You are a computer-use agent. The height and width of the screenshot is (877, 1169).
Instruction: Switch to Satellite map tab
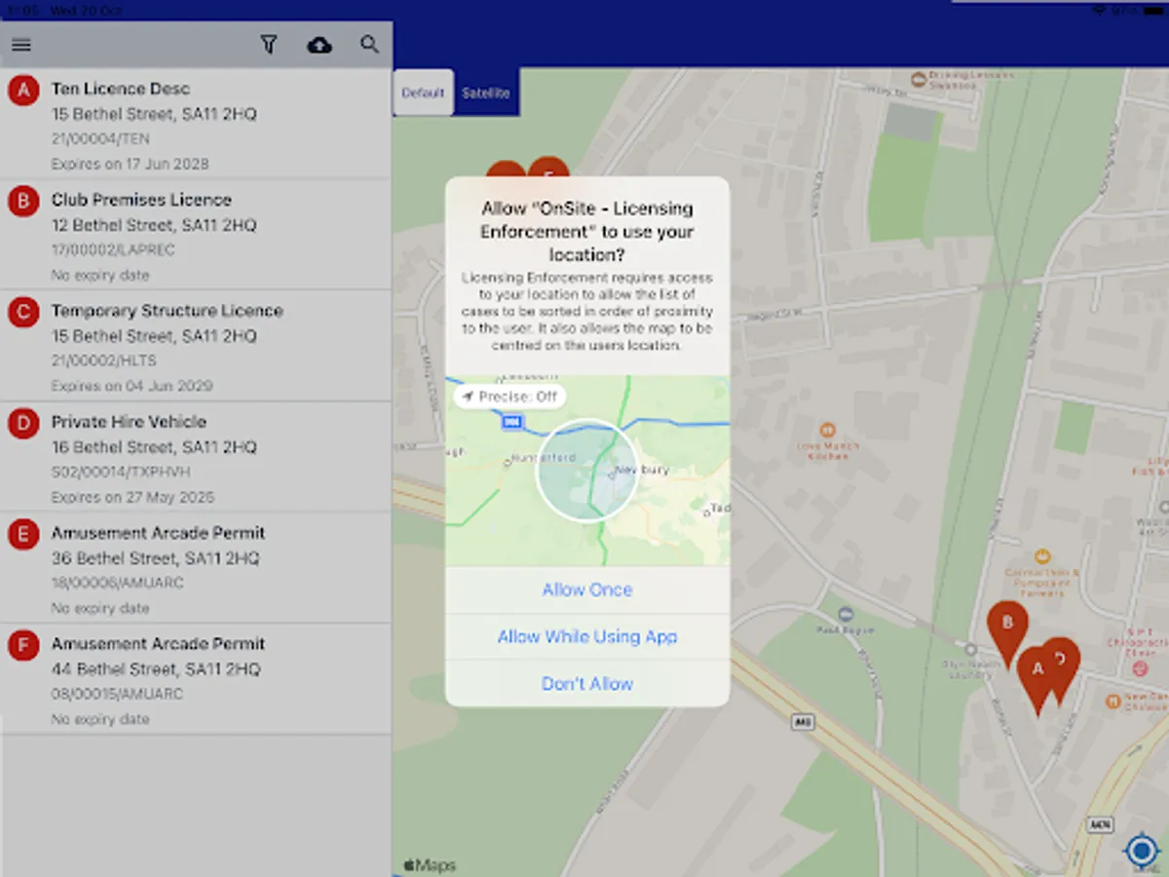486,93
